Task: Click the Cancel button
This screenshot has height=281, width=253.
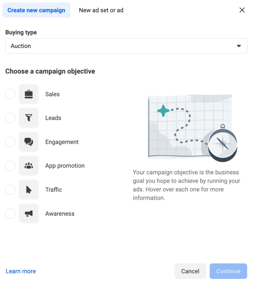Action: 190,271
